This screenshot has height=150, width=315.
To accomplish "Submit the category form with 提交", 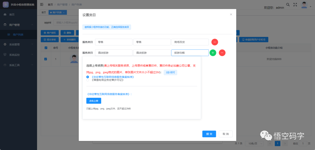I will pyautogui.click(x=209, y=134).
